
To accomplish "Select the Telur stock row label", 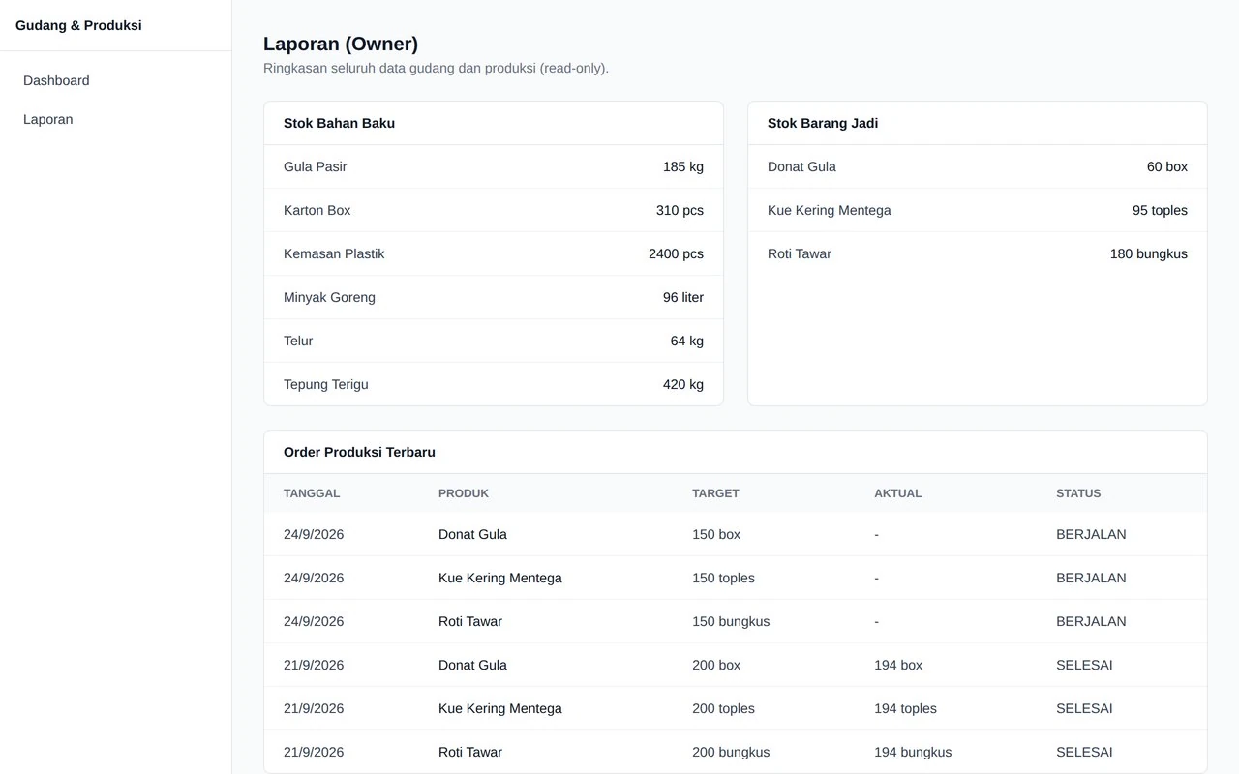I will (x=298, y=341).
